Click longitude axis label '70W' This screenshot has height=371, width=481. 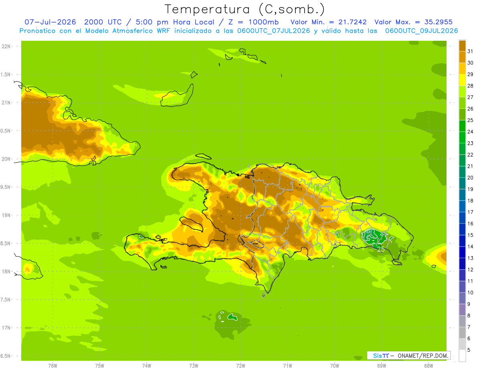(x=335, y=366)
